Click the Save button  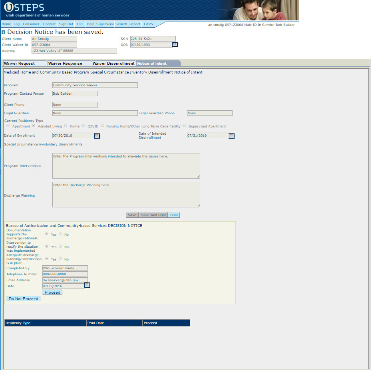[x=132, y=215]
